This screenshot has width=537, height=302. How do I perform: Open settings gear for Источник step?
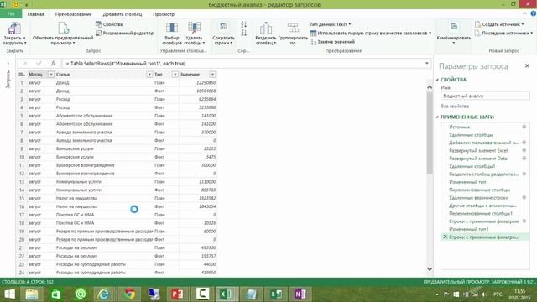tap(524, 127)
